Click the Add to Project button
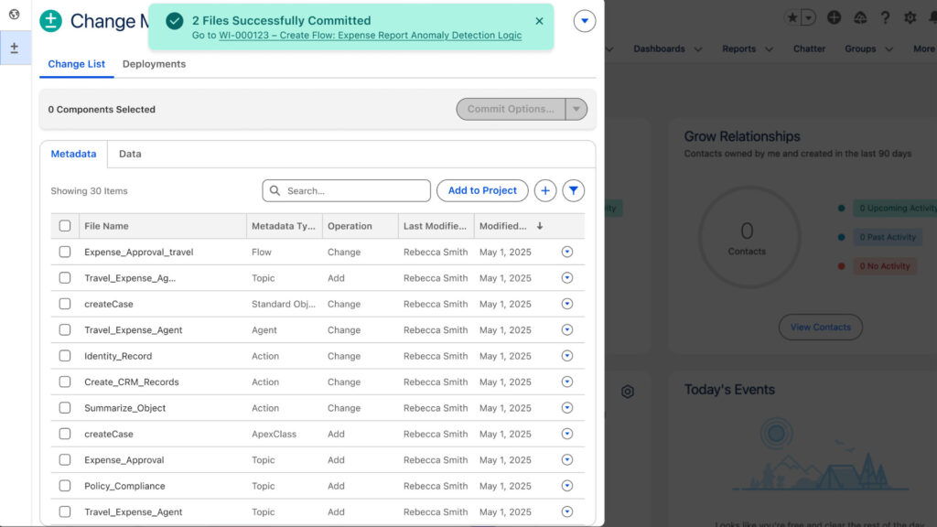The height and width of the screenshot is (527, 937). coord(482,190)
